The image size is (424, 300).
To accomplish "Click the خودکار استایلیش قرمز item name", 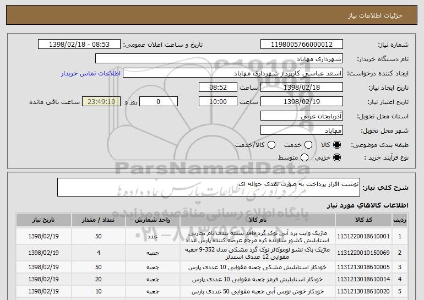I will [x=258, y=280].
